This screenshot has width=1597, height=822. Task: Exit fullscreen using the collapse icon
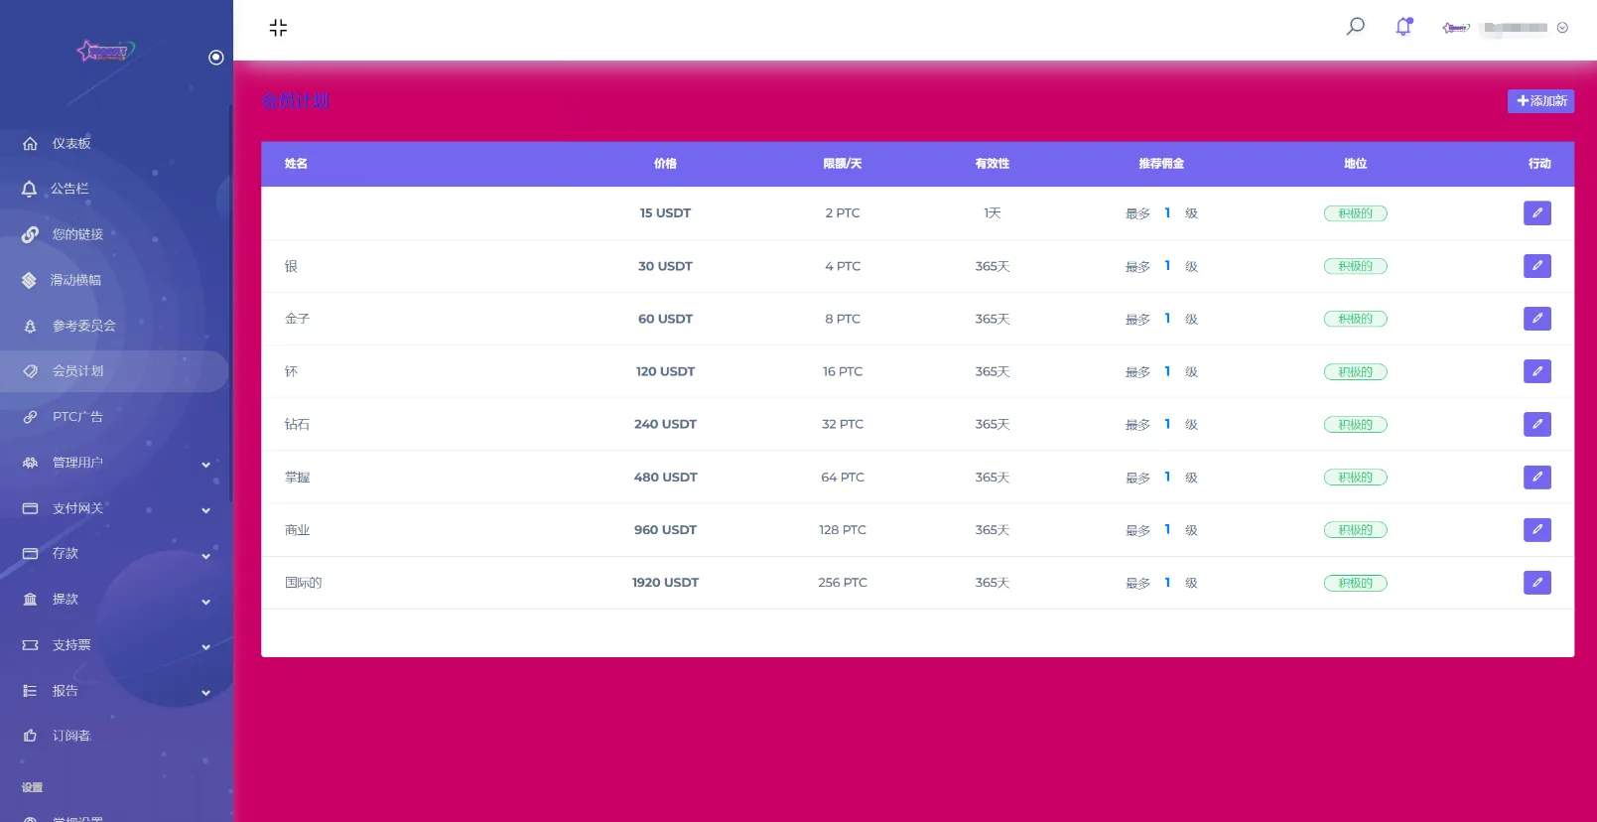pos(278,28)
